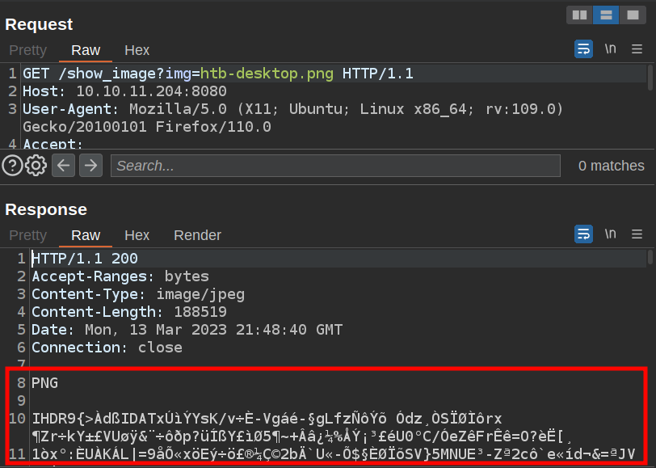The image size is (656, 468).
Task: Click the Response panel vertical scrollbar
Action: tap(651, 257)
